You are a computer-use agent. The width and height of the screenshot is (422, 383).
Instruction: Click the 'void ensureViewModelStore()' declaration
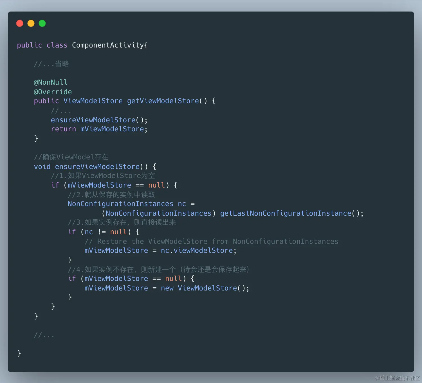pos(91,167)
